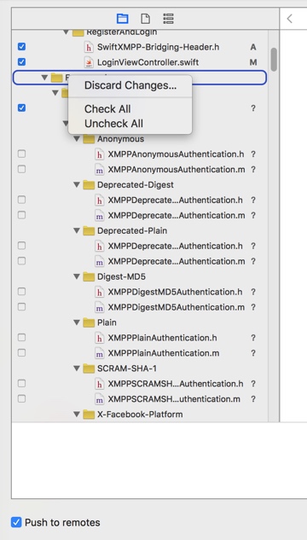
Task: Click XMPPAnonymousAuthentication.h header icon
Action: 100,154
